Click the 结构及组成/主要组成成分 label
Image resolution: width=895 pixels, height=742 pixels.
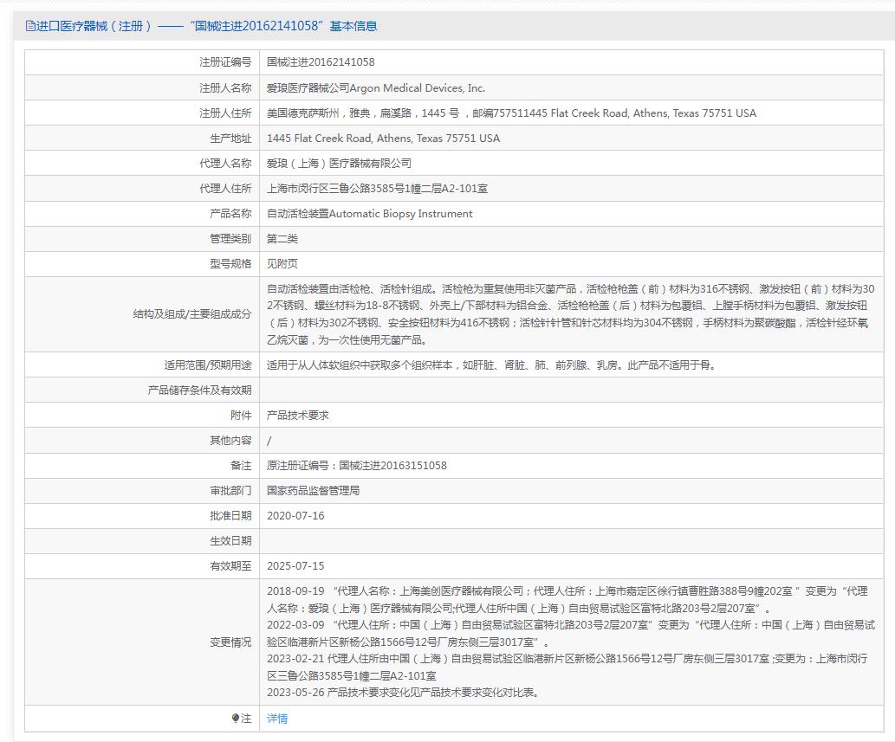point(191,313)
